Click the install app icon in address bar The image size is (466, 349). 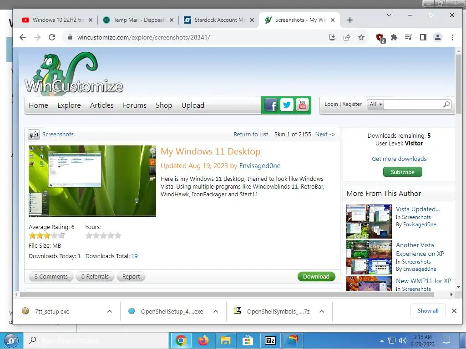click(x=332, y=37)
